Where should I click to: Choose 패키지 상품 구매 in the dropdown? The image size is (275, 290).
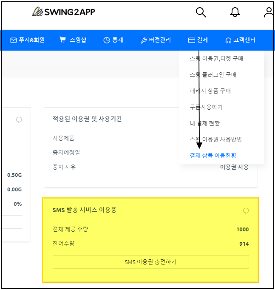[210, 91]
